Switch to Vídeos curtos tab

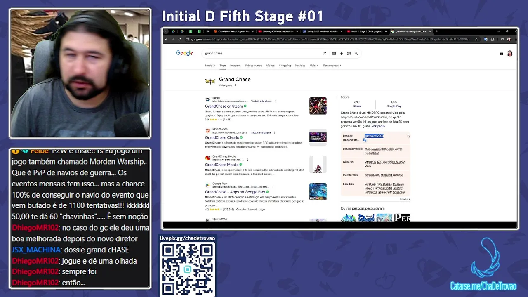pyautogui.click(x=253, y=66)
